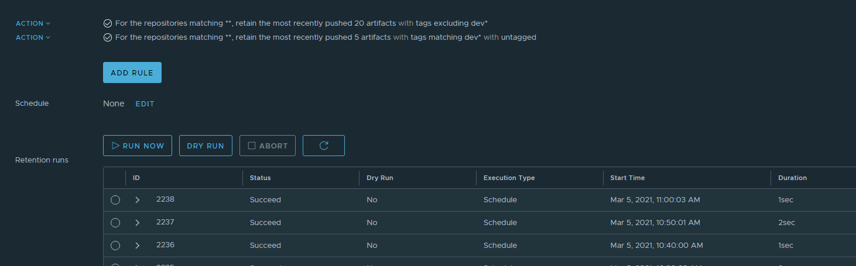The width and height of the screenshot is (856, 266).
Task: Select radio button for run 2237
Action: point(115,223)
